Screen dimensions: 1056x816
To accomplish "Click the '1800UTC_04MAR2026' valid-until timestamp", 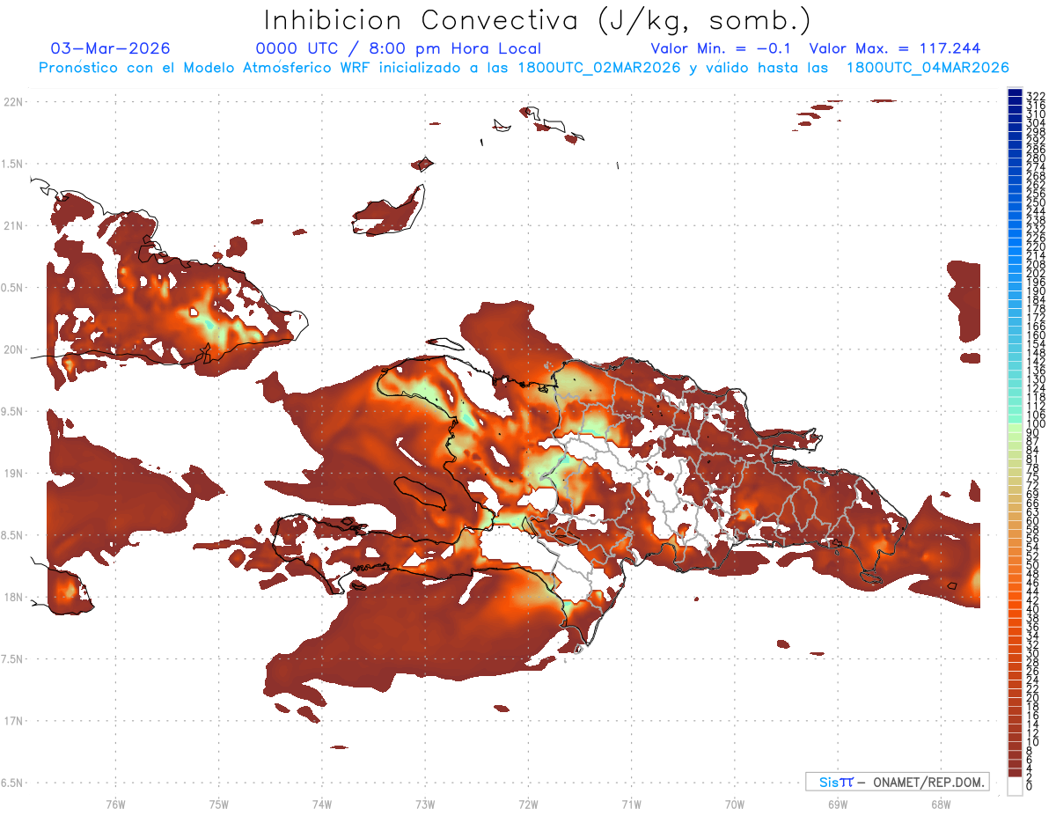I will pyautogui.click(x=927, y=68).
